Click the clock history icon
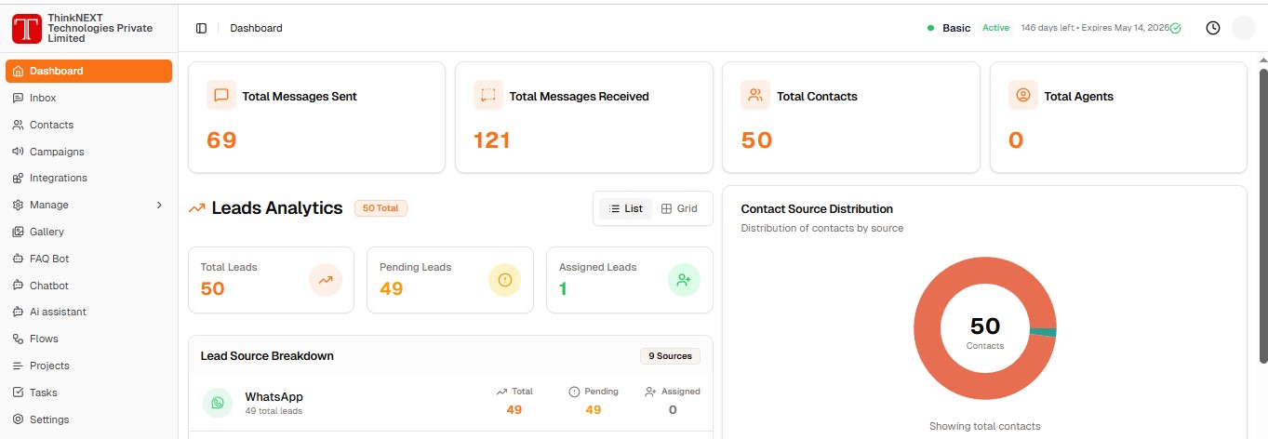Screen dimensions: 1268x439 point(1212,28)
